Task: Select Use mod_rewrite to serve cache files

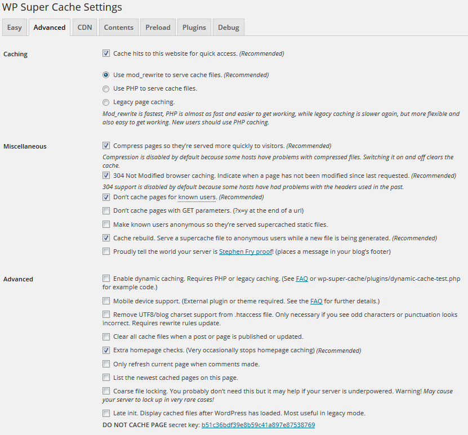Action: point(106,75)
